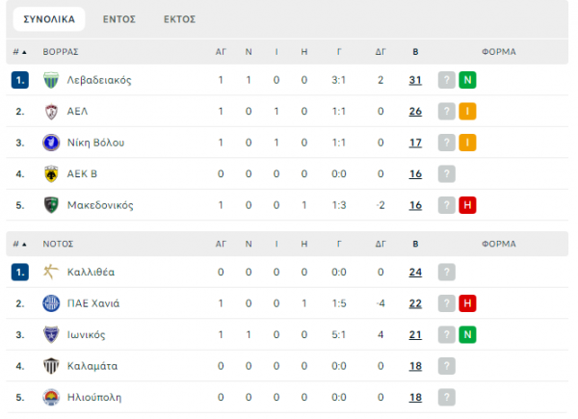Click the ΠΑΕ Χανιά team badge
Image resolution: width=578 pixels, height=419 pixels.
point(51,303)
